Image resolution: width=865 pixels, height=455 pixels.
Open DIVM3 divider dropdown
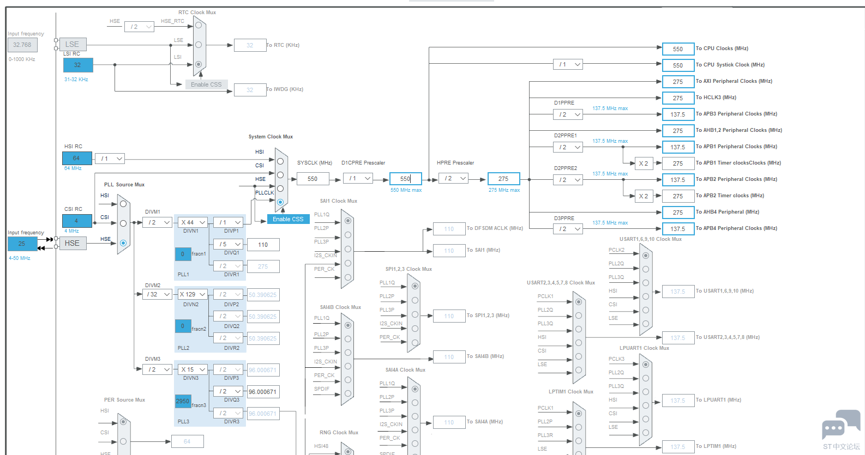coord(157,369)
